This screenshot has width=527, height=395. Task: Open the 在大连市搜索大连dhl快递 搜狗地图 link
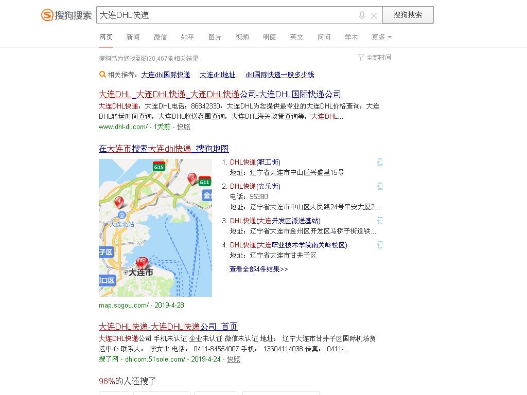[x=164, y=149]
